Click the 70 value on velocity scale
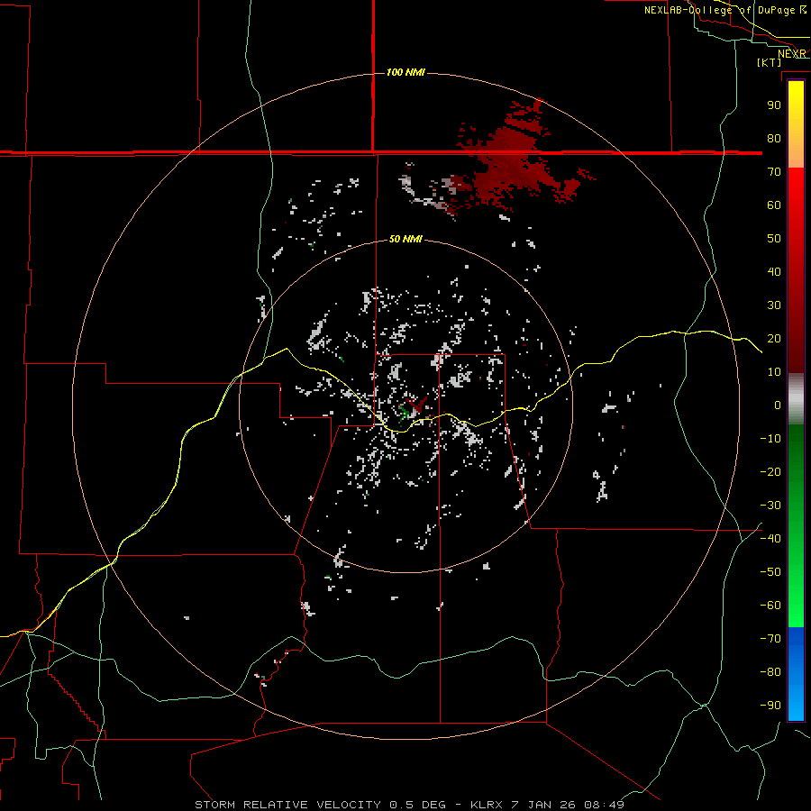 pyautogui.click(x=774, y=172)
